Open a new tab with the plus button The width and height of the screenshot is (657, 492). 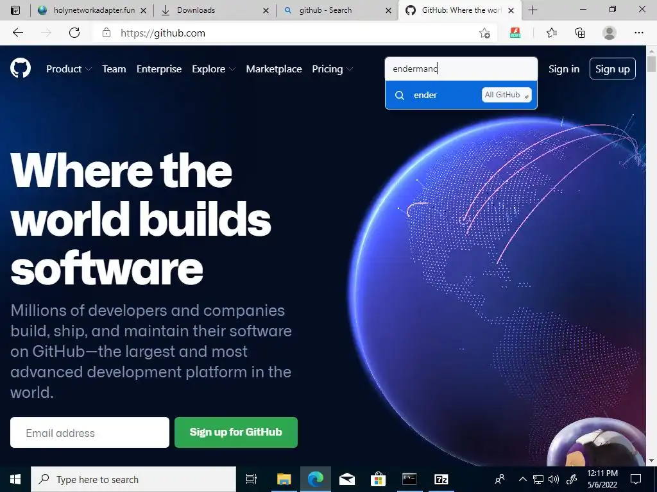coord(533,10)
